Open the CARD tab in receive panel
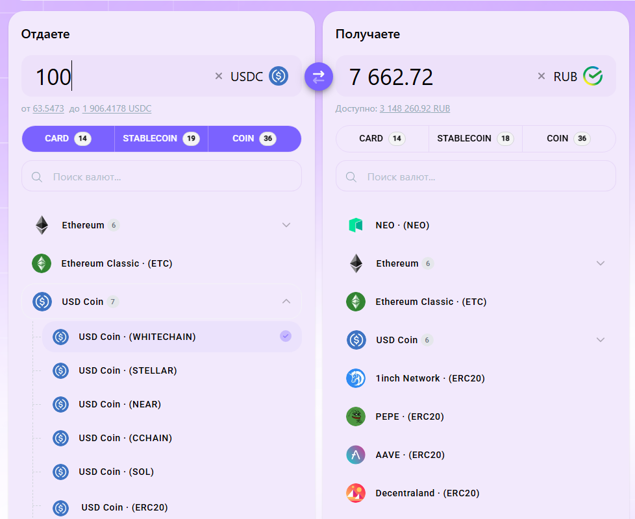 pos(382,139)
